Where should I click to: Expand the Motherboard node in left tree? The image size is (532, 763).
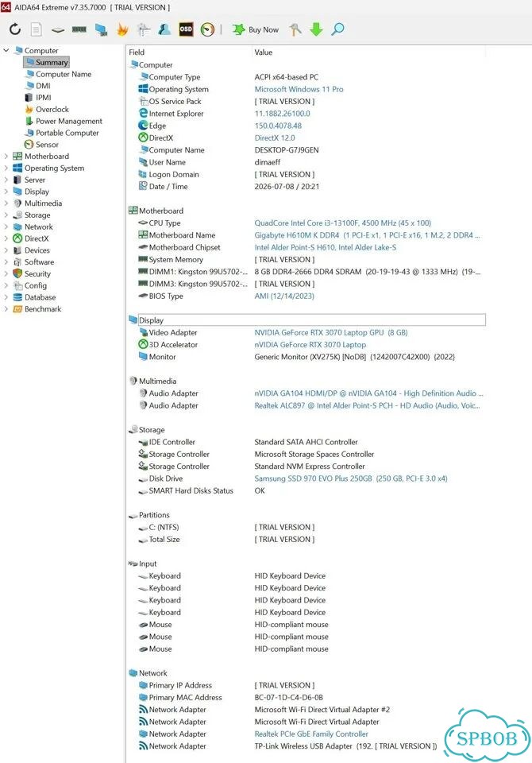[6, 157]
